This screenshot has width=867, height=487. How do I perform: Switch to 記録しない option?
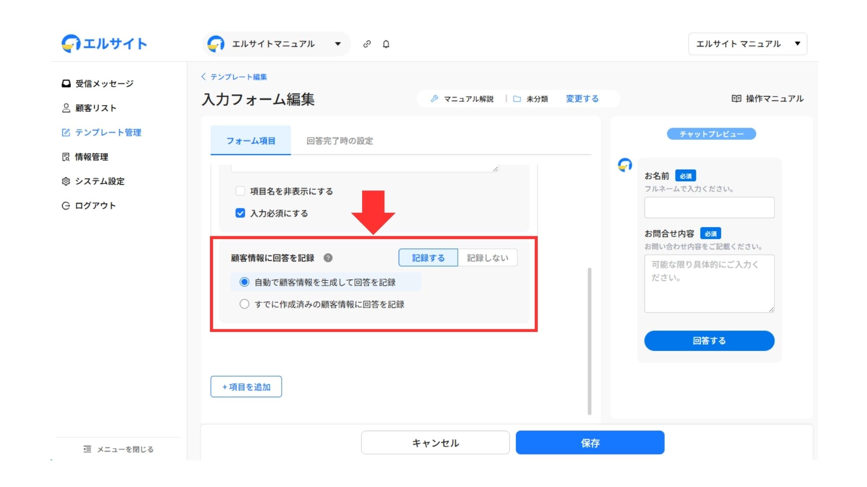coord(487,258)
